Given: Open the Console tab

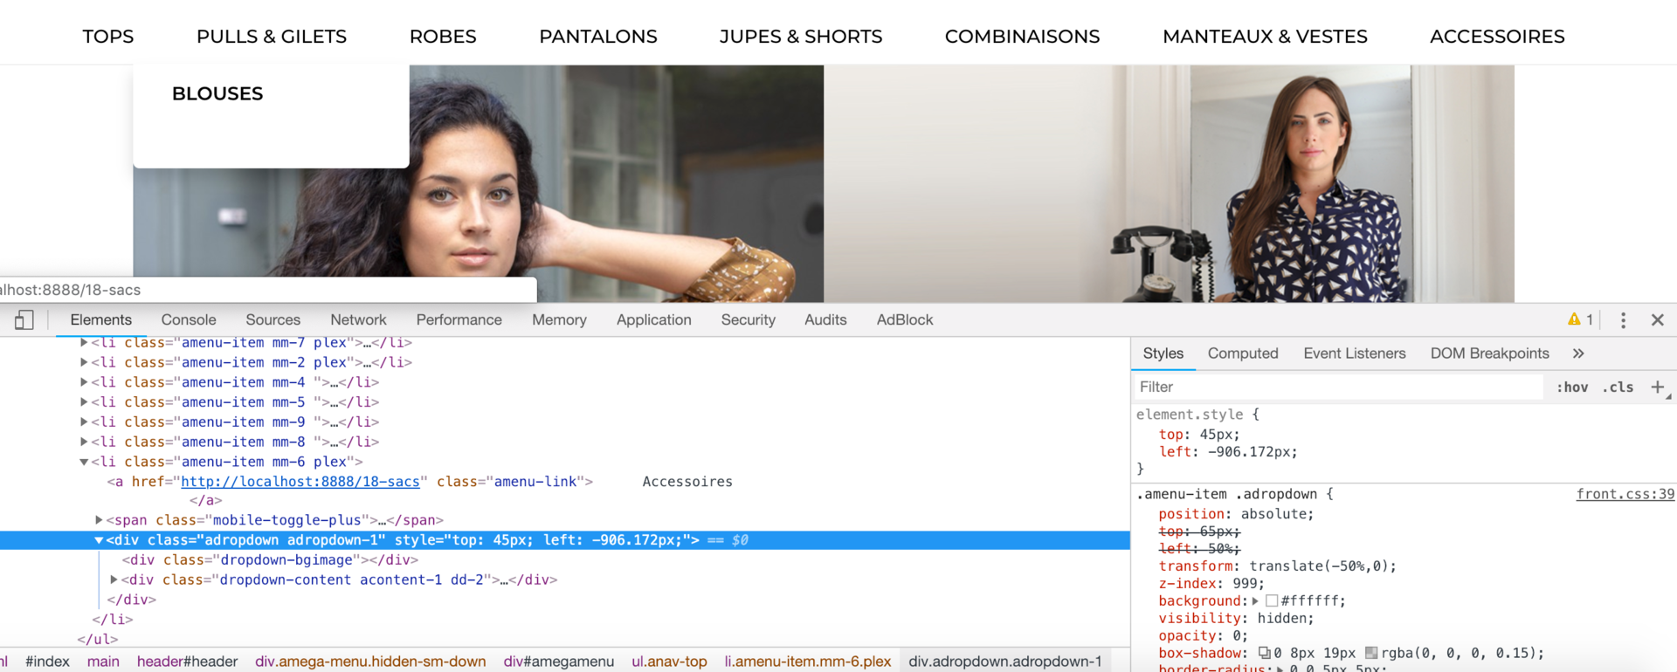Looking at the screenshot, I should coord(189,320).
